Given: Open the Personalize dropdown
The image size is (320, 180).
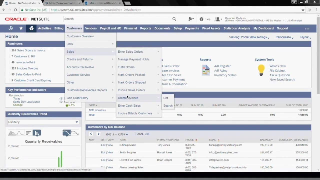Looking at the screenshot, I should pos(284,37).
